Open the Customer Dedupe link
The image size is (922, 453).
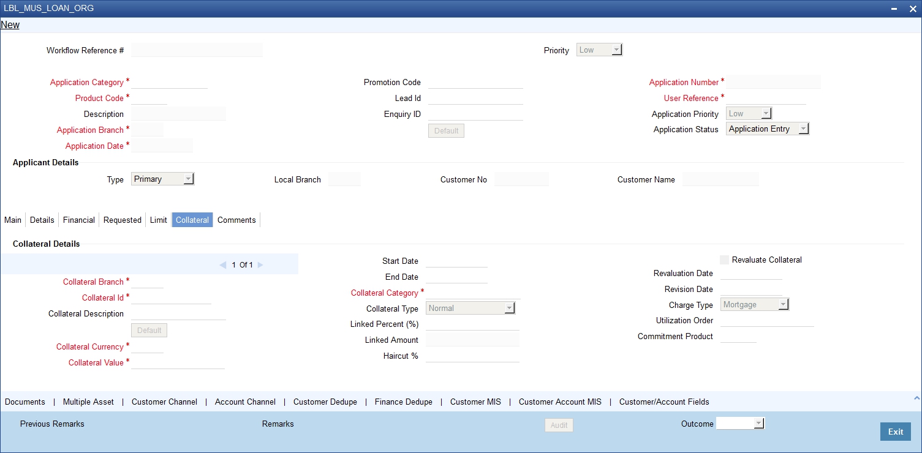325,402
